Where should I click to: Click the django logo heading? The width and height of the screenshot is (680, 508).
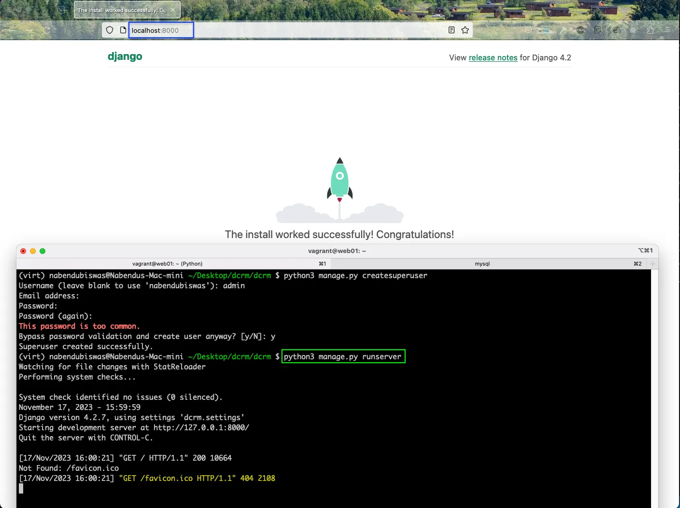[x=125, y=56]
